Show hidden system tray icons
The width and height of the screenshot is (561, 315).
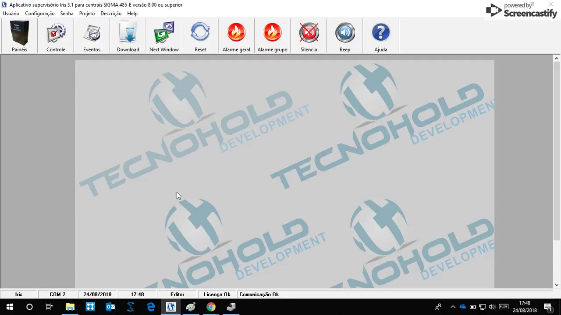pyautogui.click(x=453, y=307)
